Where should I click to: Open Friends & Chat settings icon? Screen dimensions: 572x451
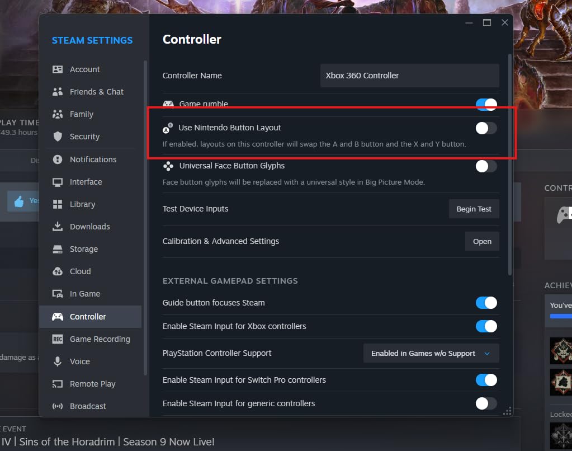(58, 92)
